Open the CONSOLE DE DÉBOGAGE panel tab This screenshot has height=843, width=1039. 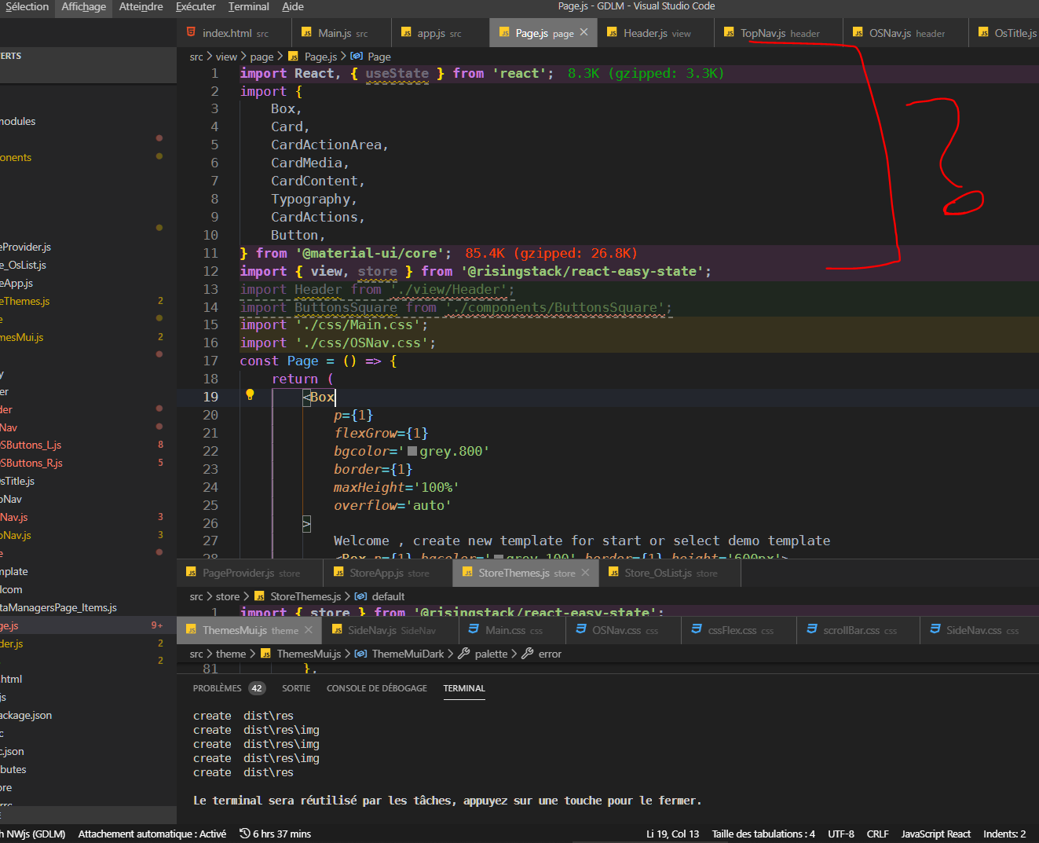click(377, 688)
